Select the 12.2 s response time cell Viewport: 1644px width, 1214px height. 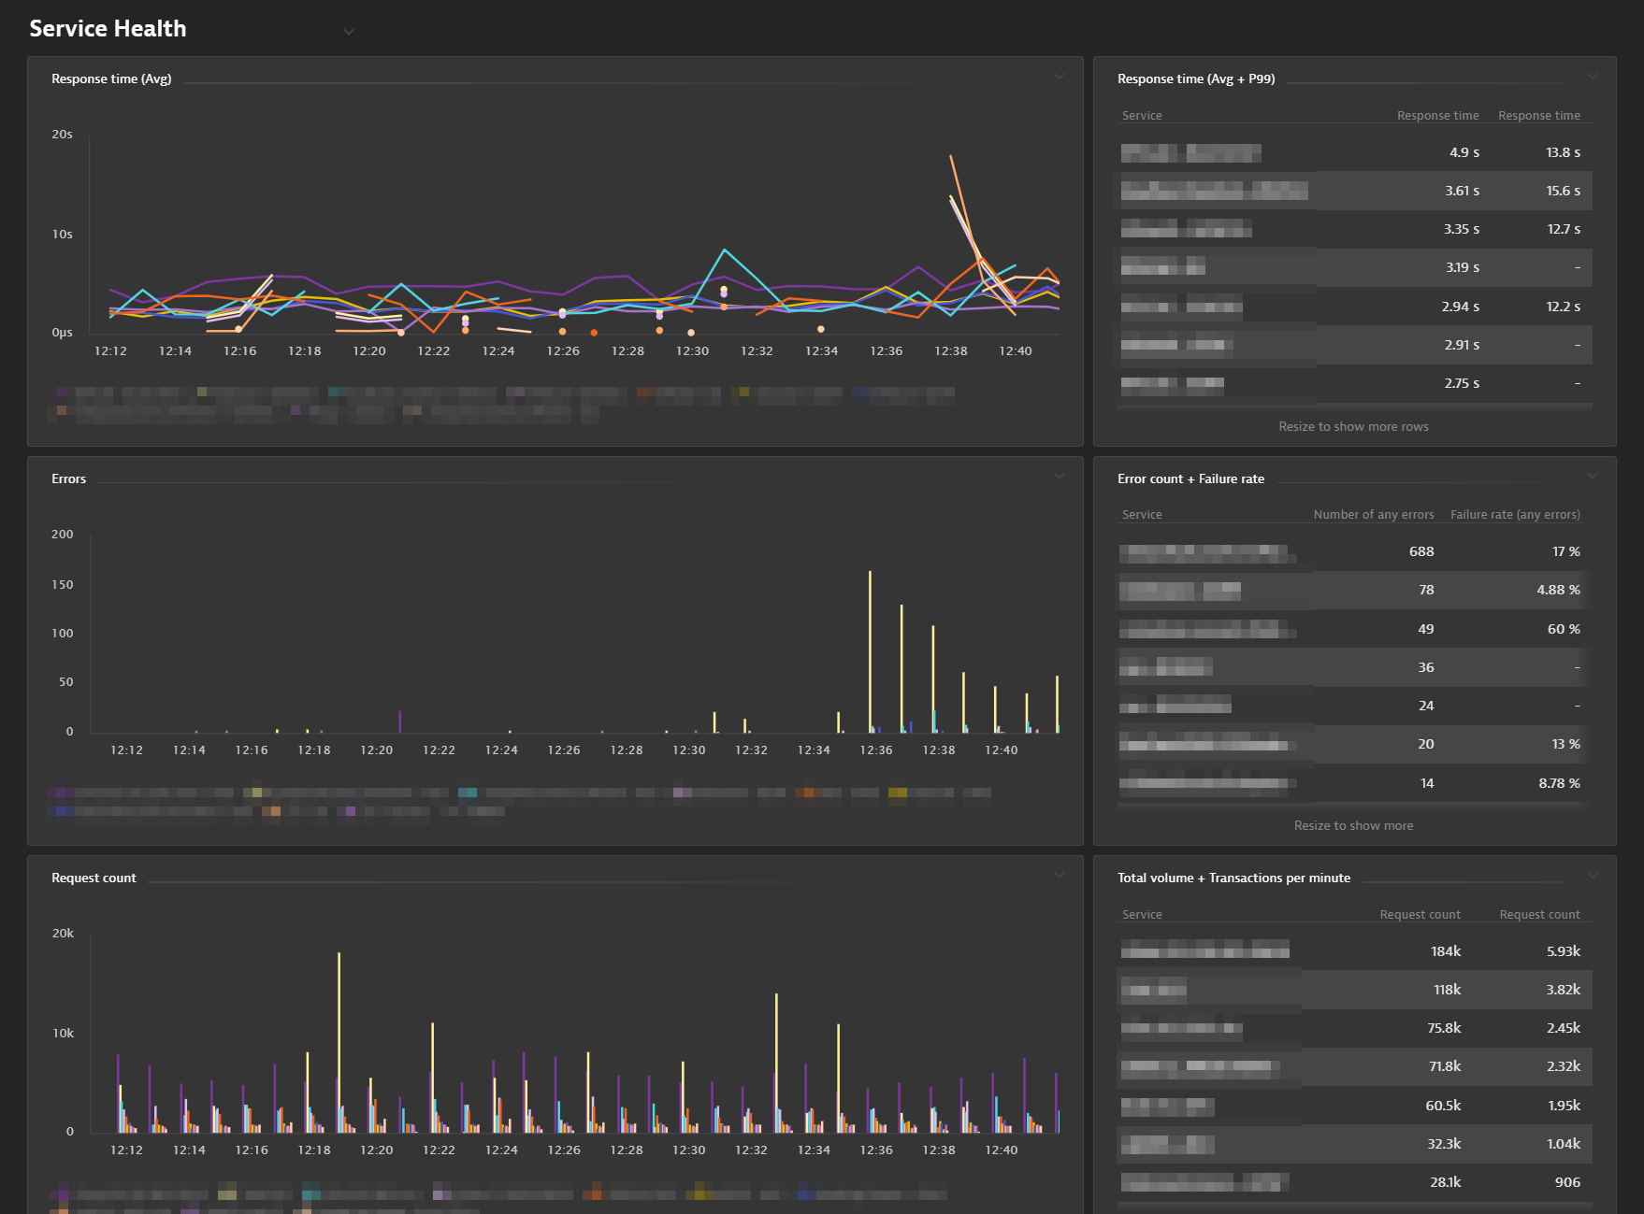coord(1564,307)
